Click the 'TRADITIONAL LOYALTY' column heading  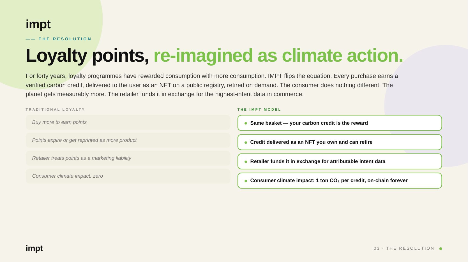click(x=55, y=110)
